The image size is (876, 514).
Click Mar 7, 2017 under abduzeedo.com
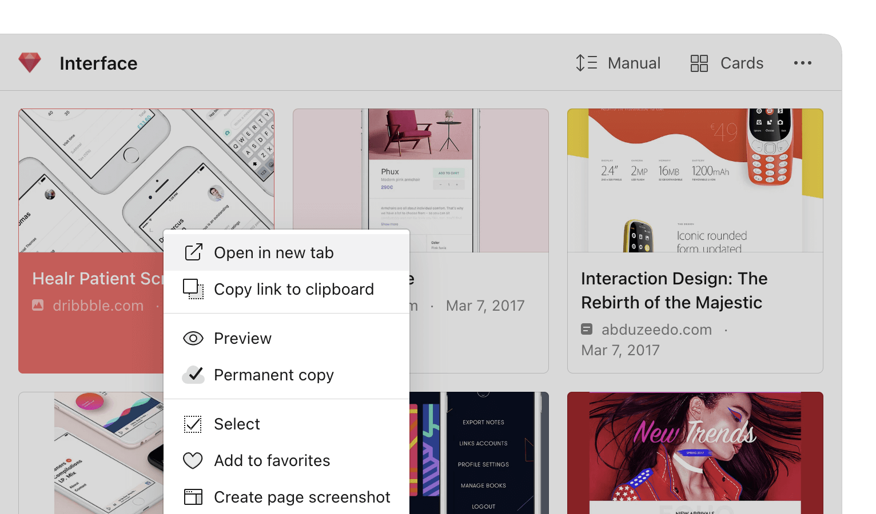[x=620, y=350]
